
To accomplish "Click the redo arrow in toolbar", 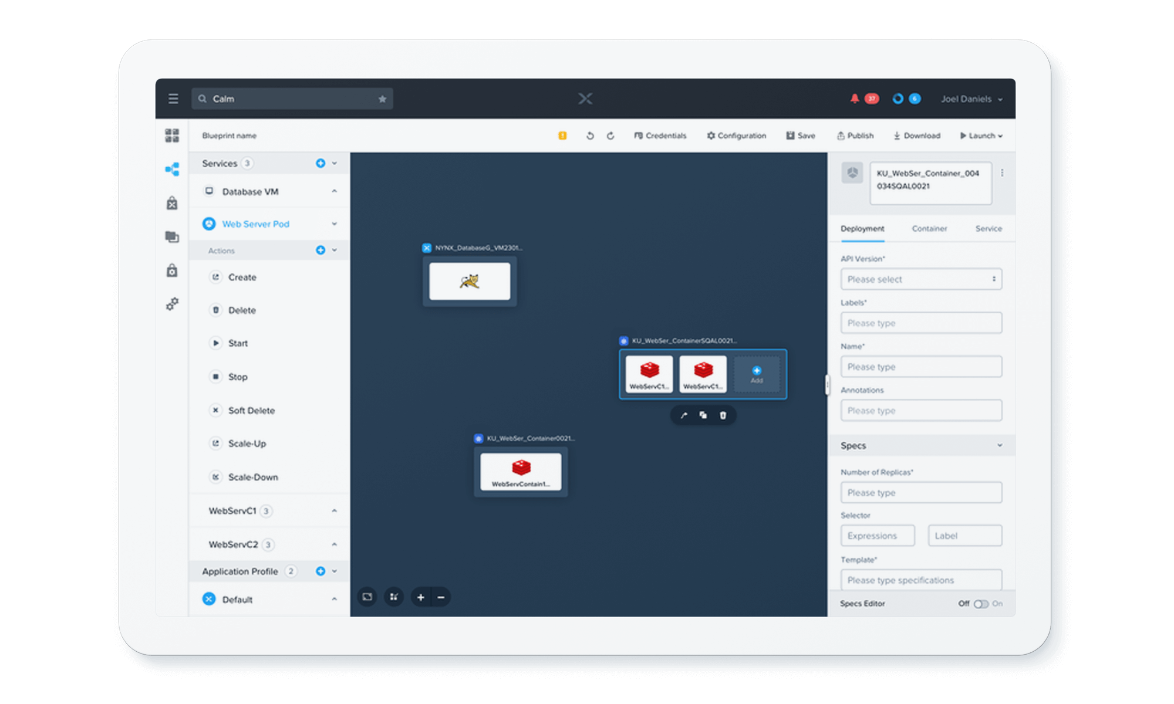I will coord(610,136).
